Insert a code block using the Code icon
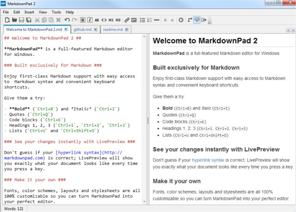Viewport: 296px width, 212px height. [x=104, y=20]
